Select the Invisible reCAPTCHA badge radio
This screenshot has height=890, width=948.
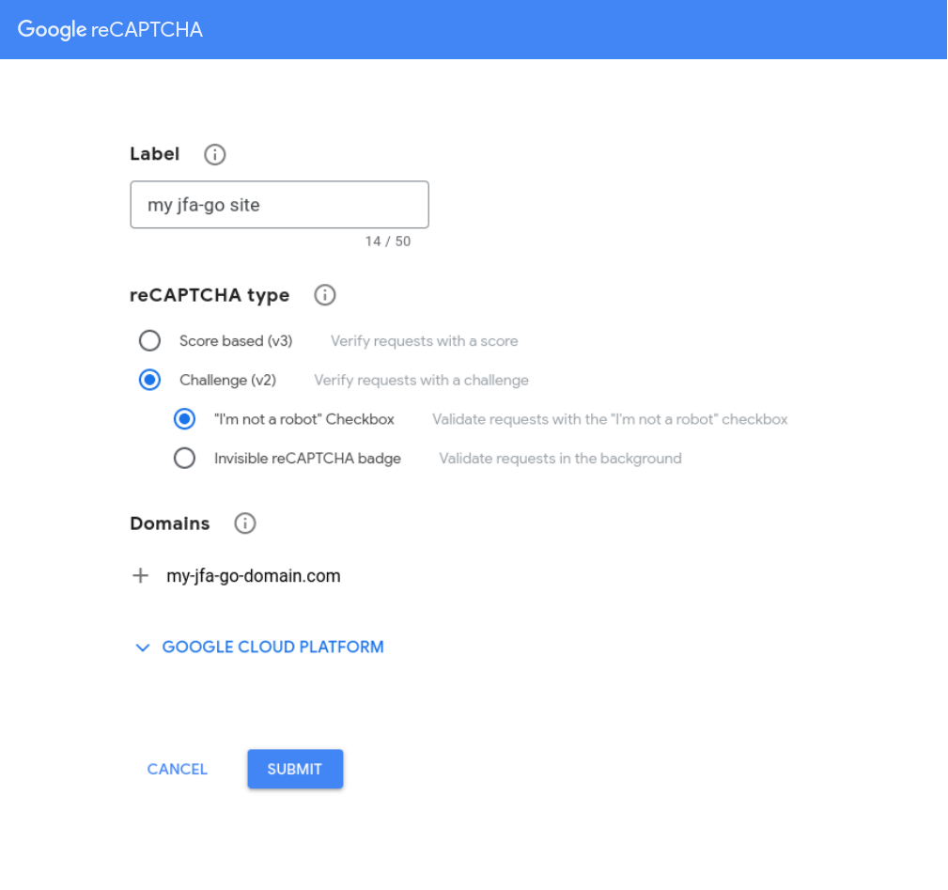[184, 459]
